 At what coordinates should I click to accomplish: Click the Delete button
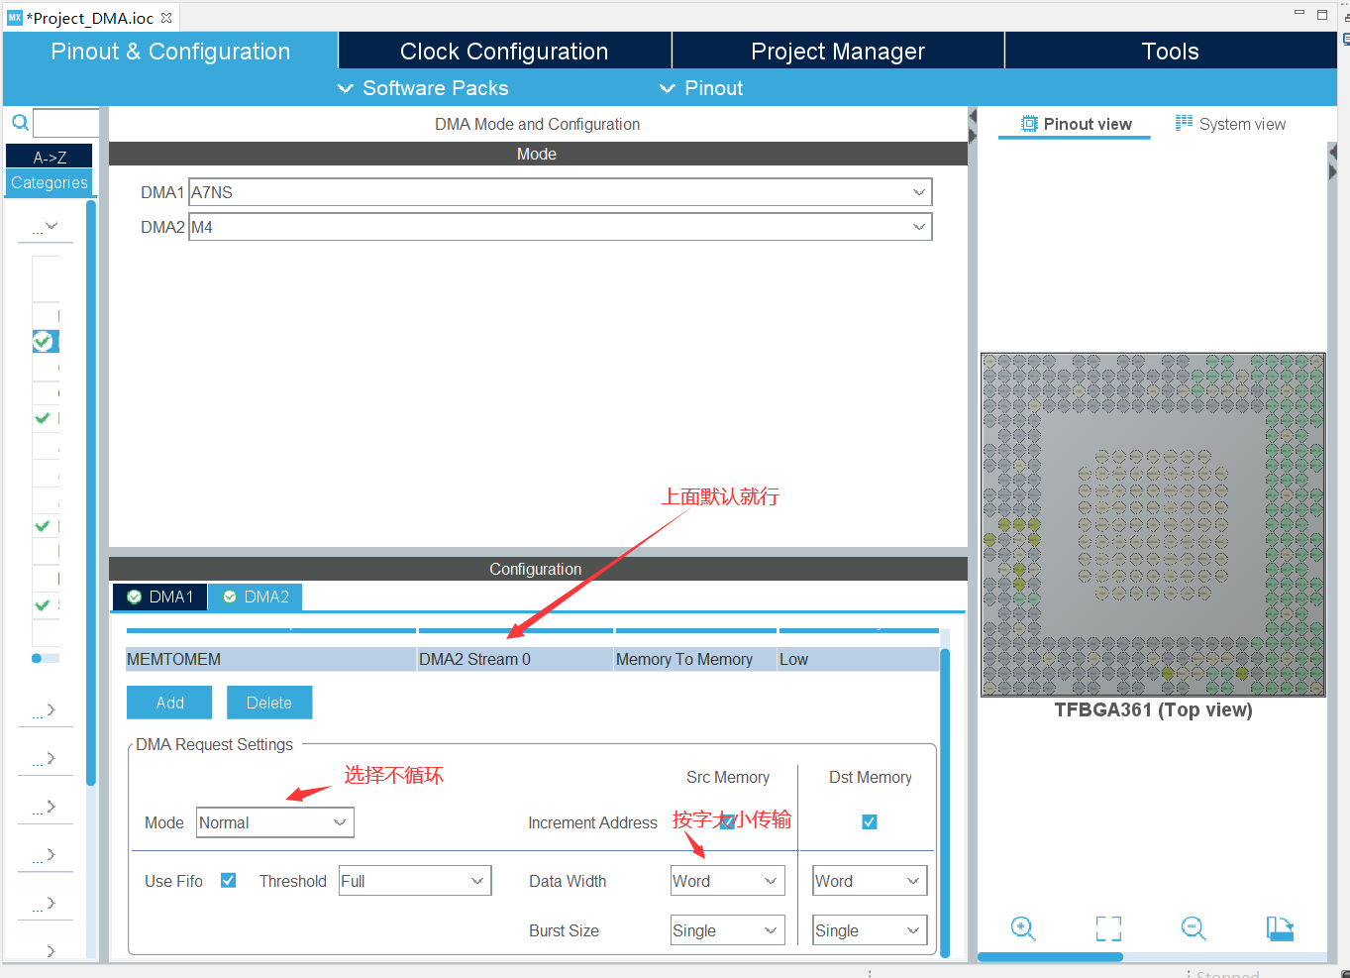tap(269, 702)
